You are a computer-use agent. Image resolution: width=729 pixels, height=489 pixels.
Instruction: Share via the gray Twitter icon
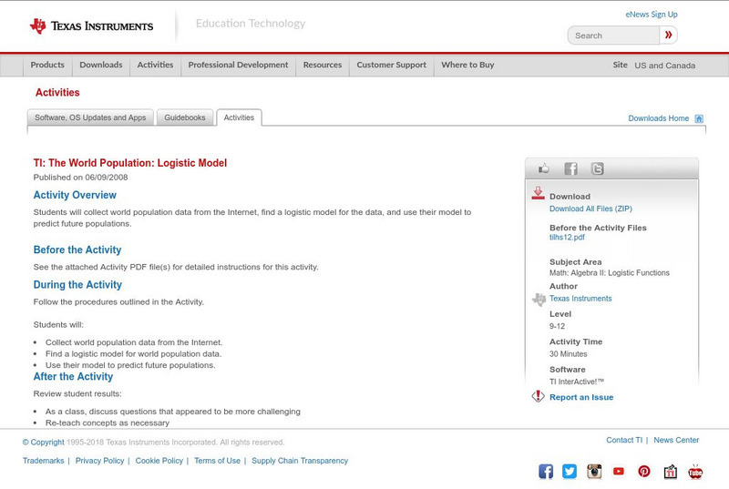point(598,168)
